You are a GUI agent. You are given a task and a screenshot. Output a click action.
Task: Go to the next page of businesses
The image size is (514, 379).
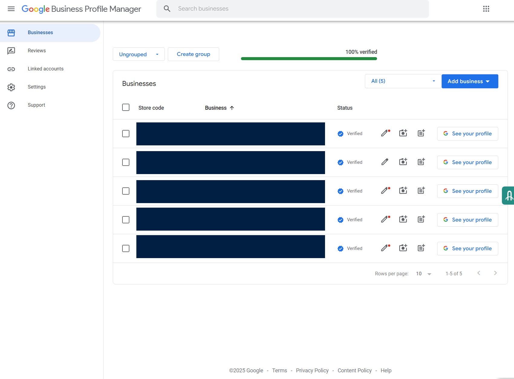point(495,273)
